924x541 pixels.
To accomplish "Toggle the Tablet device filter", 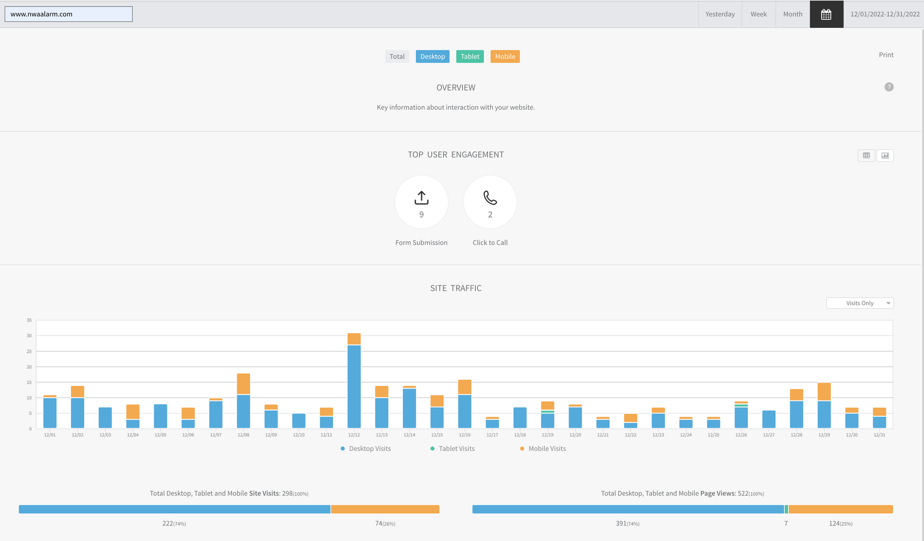I will pyautogui.click(x=470, y=56).
